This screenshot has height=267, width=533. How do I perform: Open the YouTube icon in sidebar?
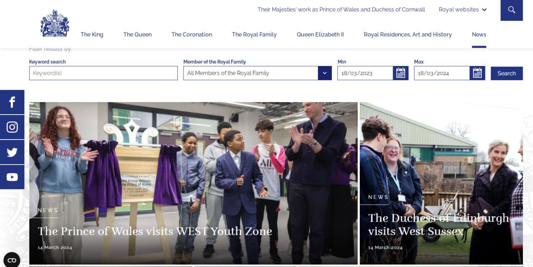[12, 177]
